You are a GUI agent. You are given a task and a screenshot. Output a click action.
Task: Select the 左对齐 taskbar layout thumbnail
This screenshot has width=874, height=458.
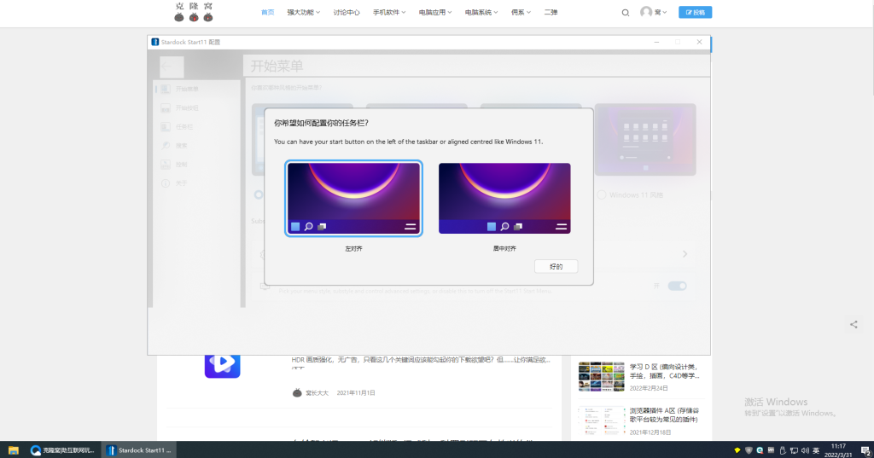pos(353,199)
